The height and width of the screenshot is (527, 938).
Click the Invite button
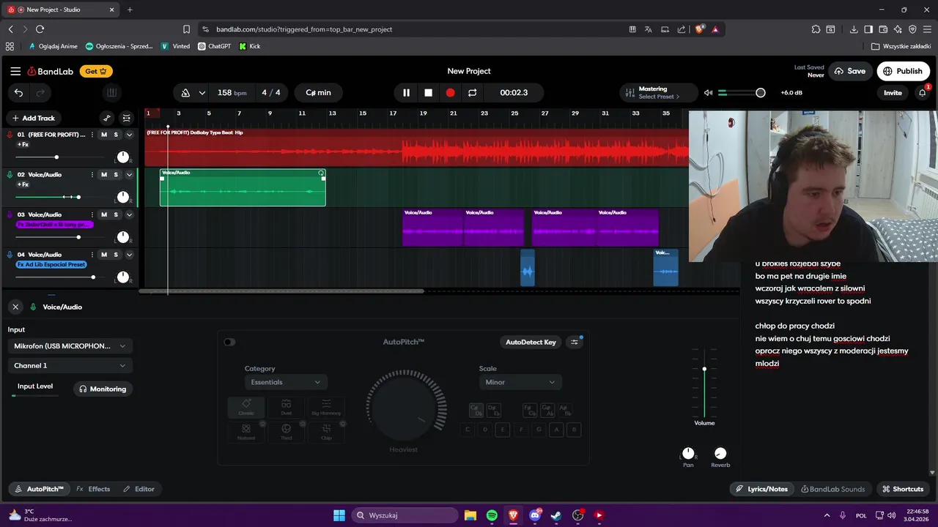(x=893, y=93)
